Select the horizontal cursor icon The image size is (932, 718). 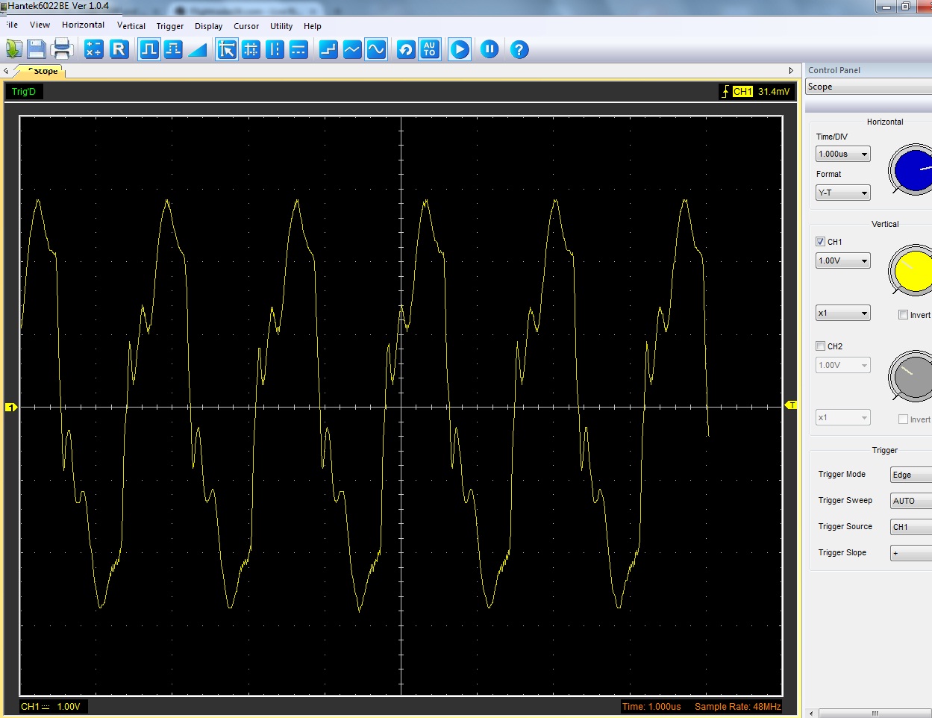[298, 49]
